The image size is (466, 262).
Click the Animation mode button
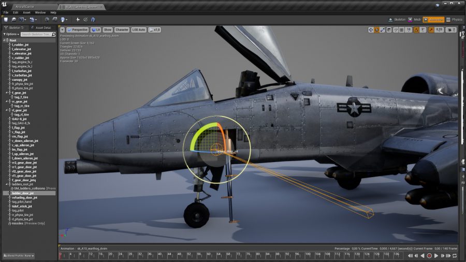click(x=433, y=20)
